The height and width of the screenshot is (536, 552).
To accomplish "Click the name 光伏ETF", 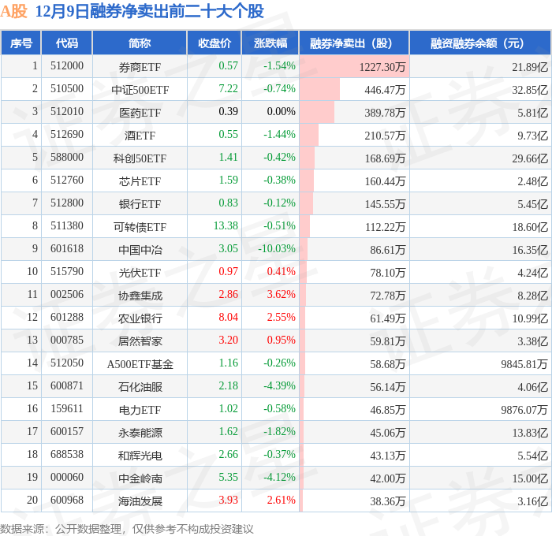I will (x=140, y=273).
